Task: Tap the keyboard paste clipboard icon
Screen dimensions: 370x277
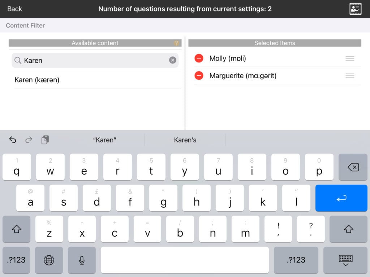Action: (45, 140)
